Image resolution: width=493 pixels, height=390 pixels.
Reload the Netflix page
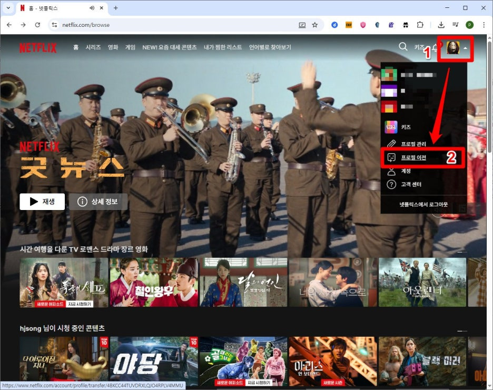pyautogui.click(x=37, y=25)
